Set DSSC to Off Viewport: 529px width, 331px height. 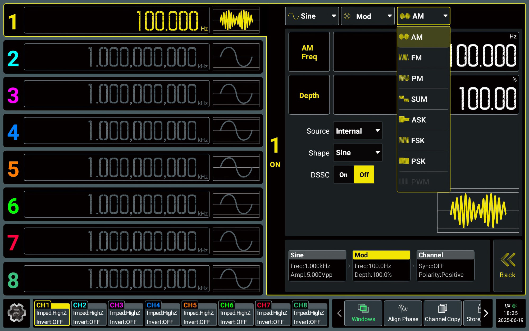click(364, 175)
